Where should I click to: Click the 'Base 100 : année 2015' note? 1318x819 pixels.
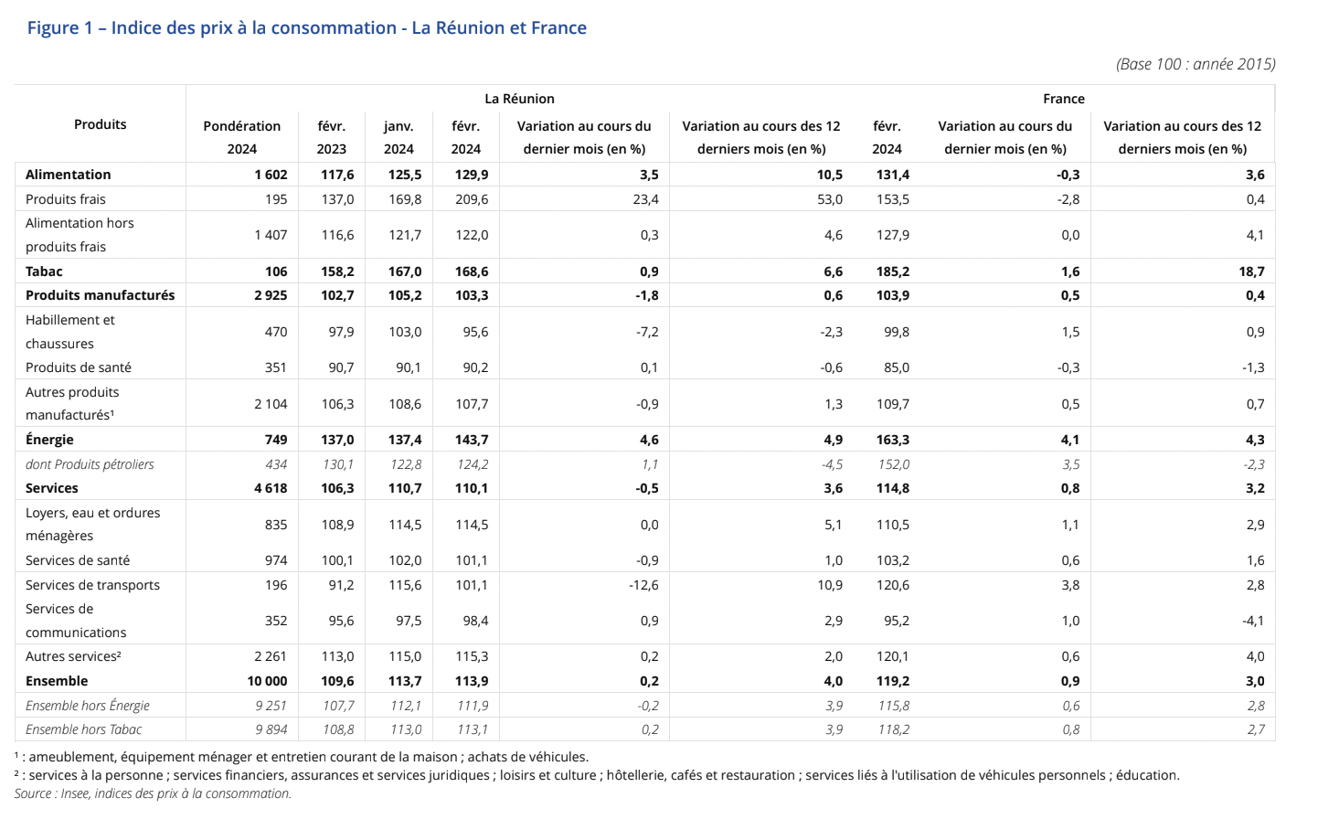click(x=1196, y=64)
